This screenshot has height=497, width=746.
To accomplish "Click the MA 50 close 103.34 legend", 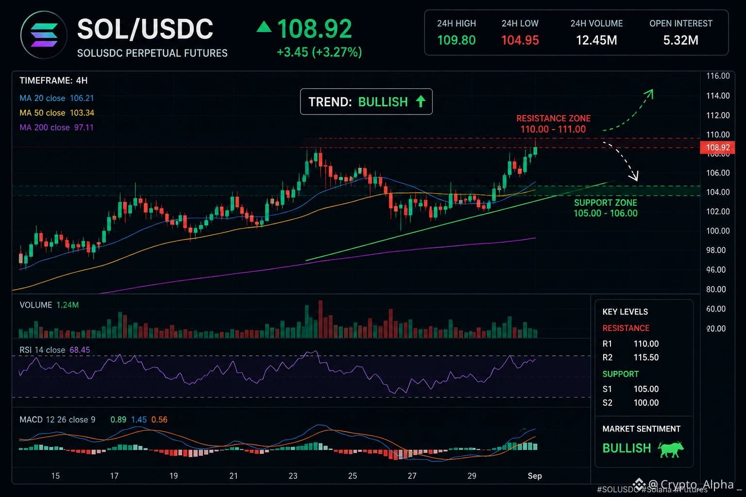I will (57, 113).
